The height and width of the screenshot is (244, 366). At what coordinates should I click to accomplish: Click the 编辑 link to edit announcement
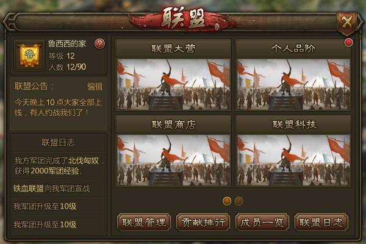click(95, 87)
